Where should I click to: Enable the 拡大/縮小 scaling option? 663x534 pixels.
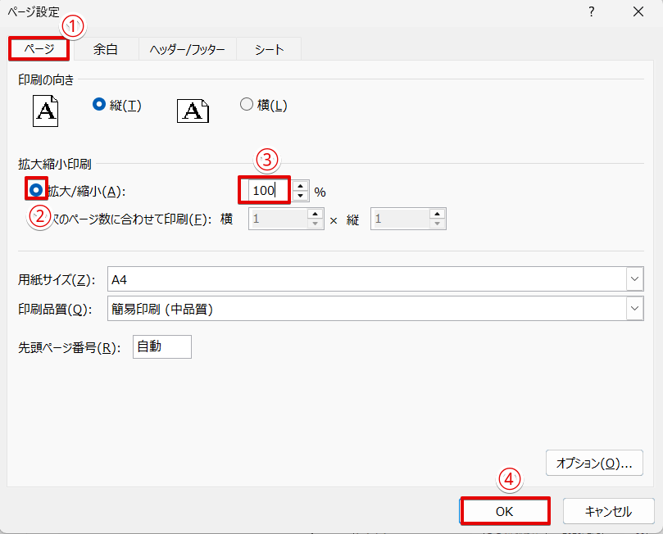35,189
